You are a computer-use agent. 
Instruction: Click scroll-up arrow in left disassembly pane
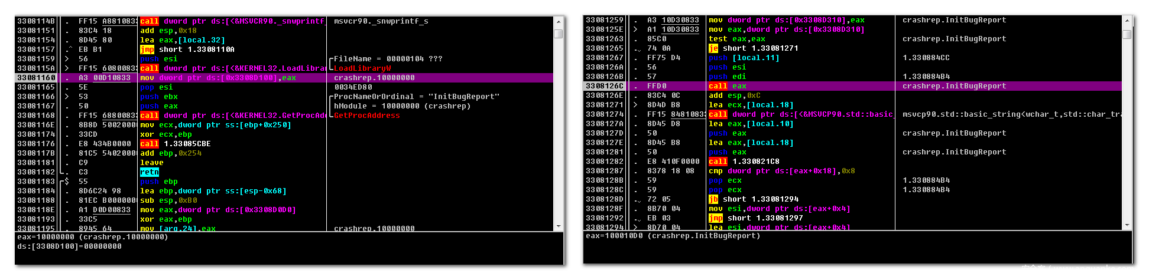click(x=558, y=21)
